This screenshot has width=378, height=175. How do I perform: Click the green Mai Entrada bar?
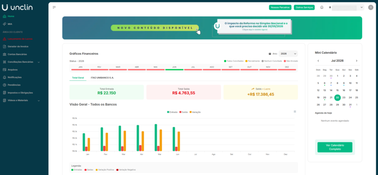point(156,138)
